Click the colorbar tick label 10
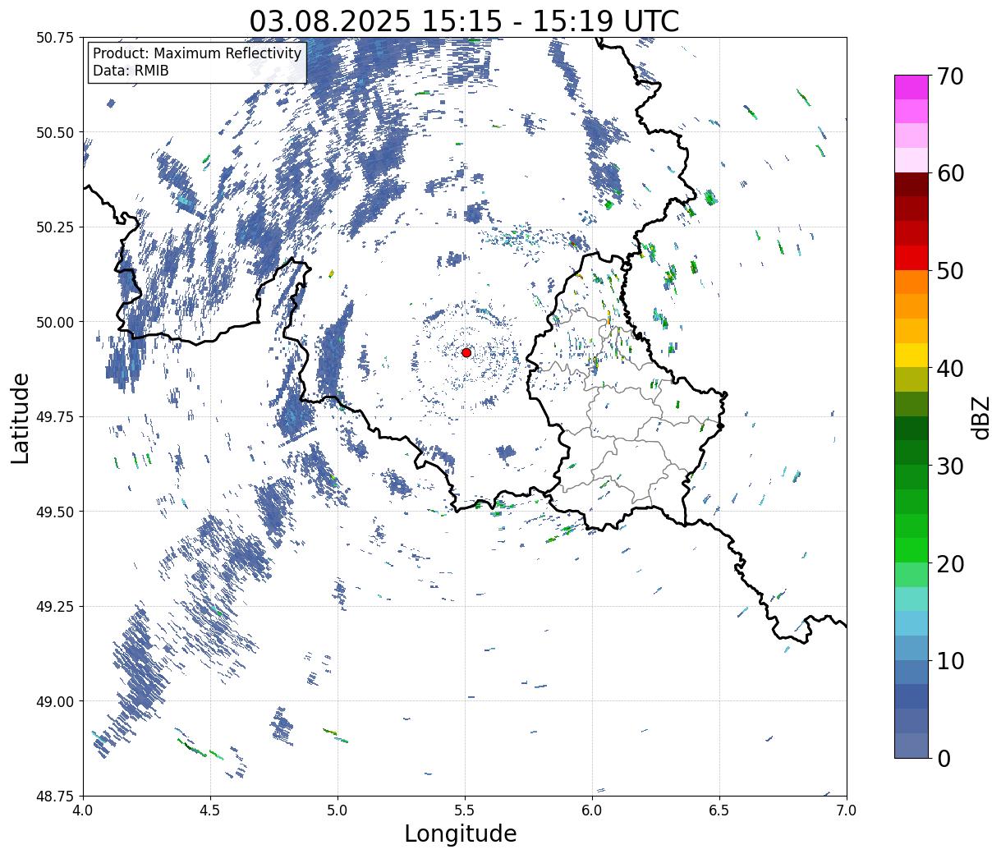 950,660
